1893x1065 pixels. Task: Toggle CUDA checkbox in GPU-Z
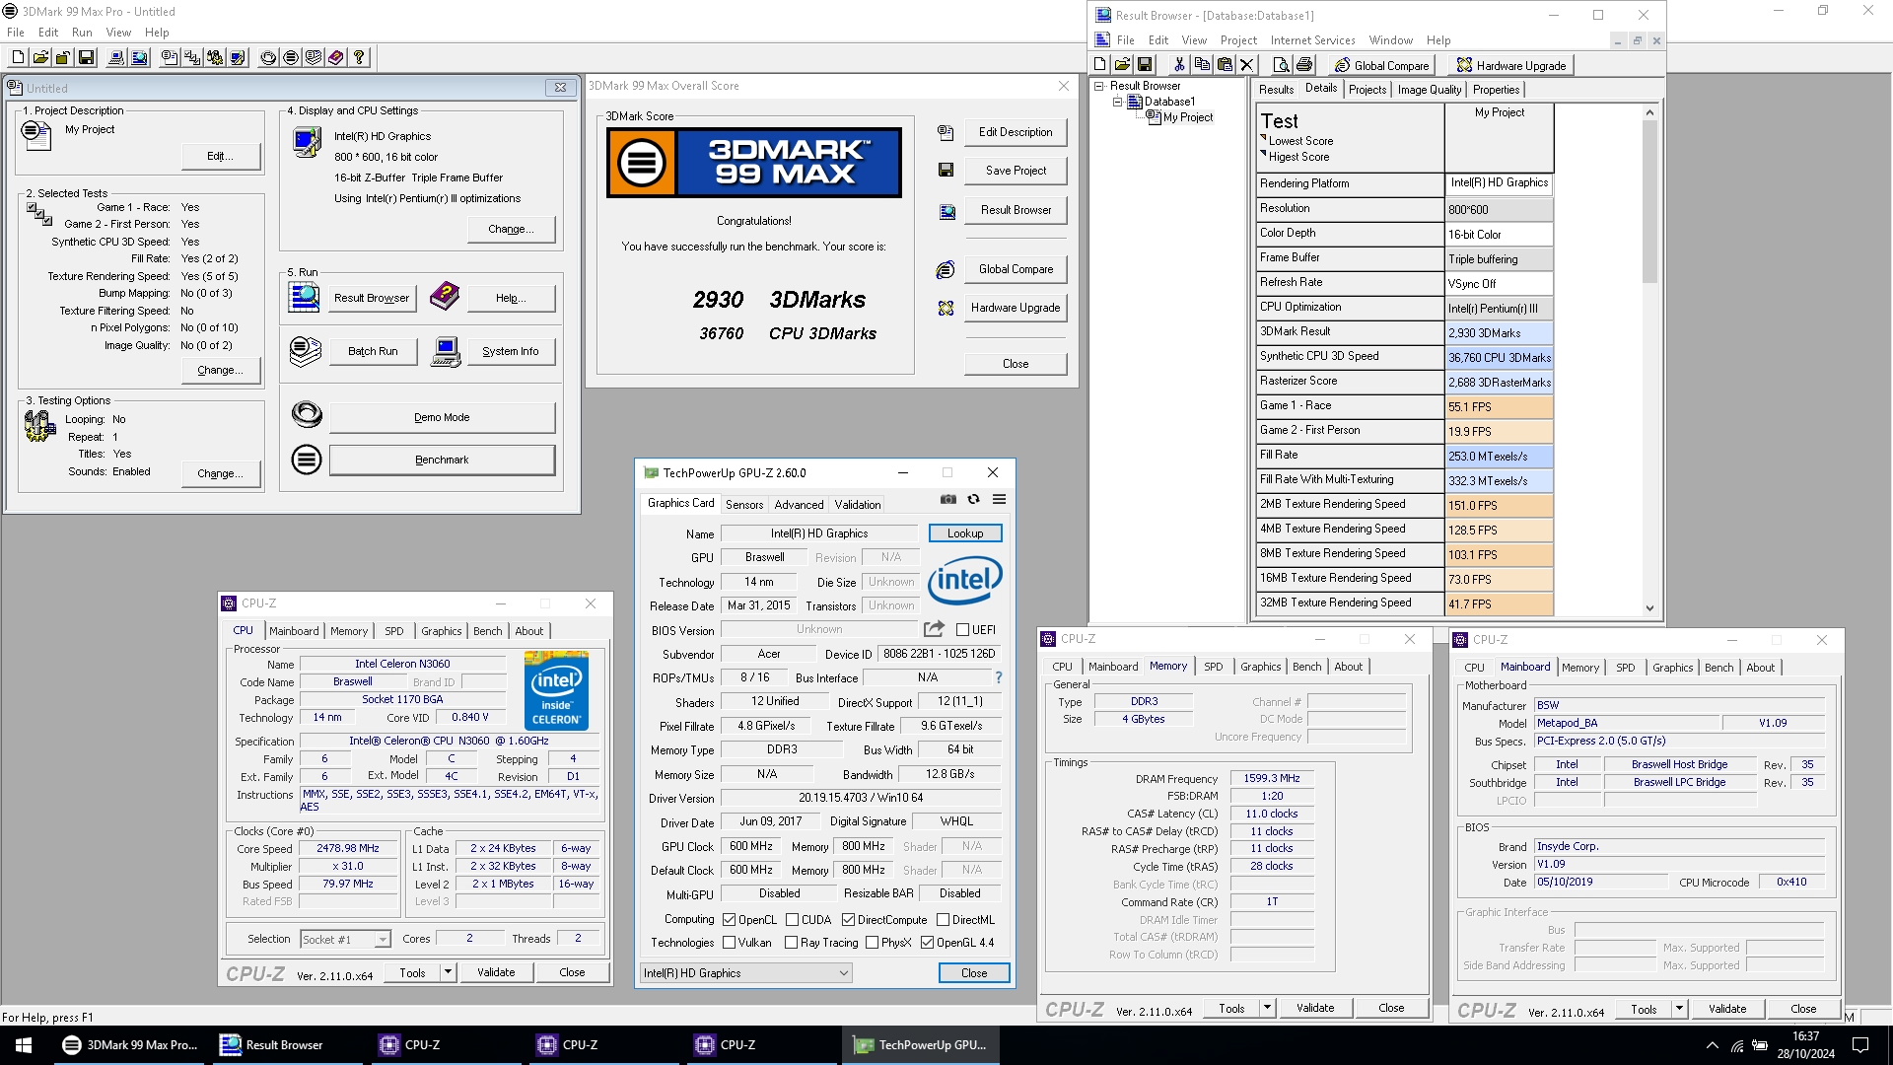(791, 919)
